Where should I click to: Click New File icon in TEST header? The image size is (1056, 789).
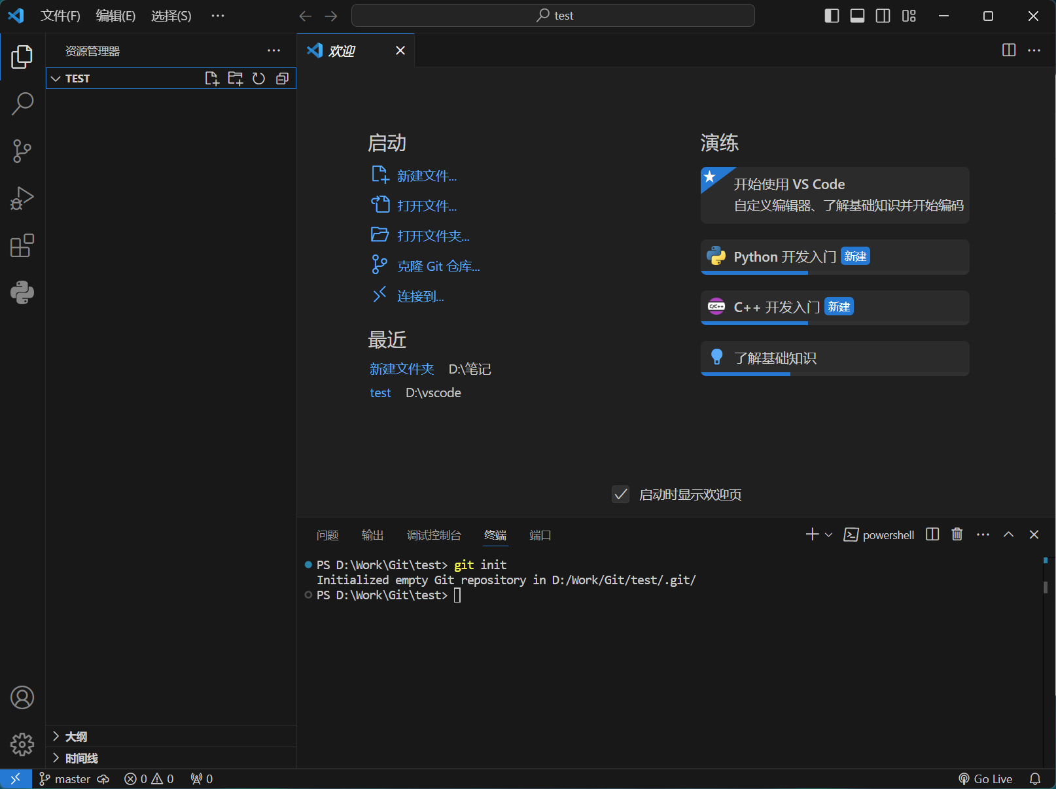pos(211,79)
